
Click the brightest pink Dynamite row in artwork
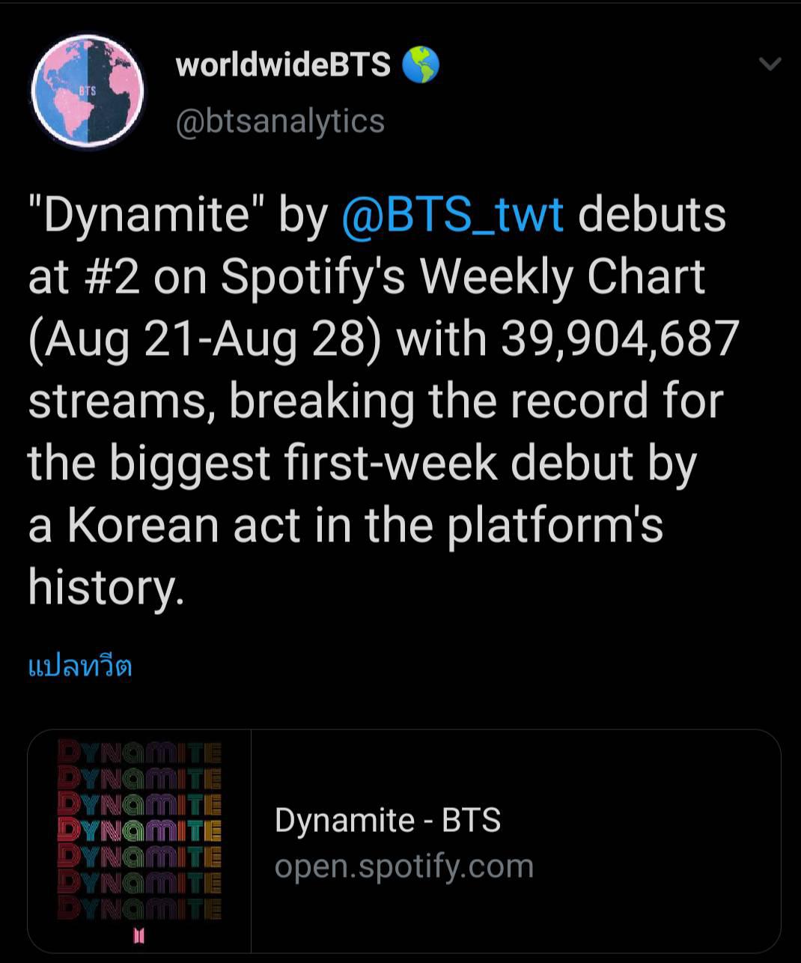(x=140, y=830)
